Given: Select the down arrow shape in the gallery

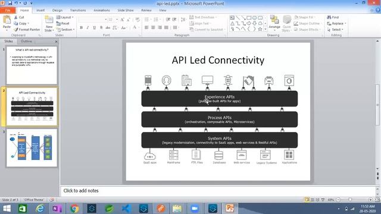Looking at the screenshot, I should pos(254,24).
